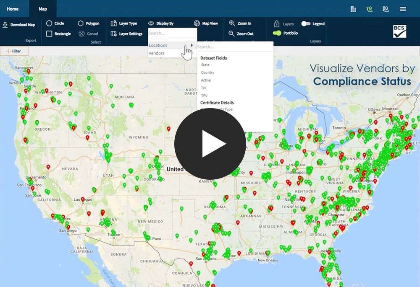Expand the Locations submenu arrow
The height and width of the screenshot is (287, 420).
[192, 45]
